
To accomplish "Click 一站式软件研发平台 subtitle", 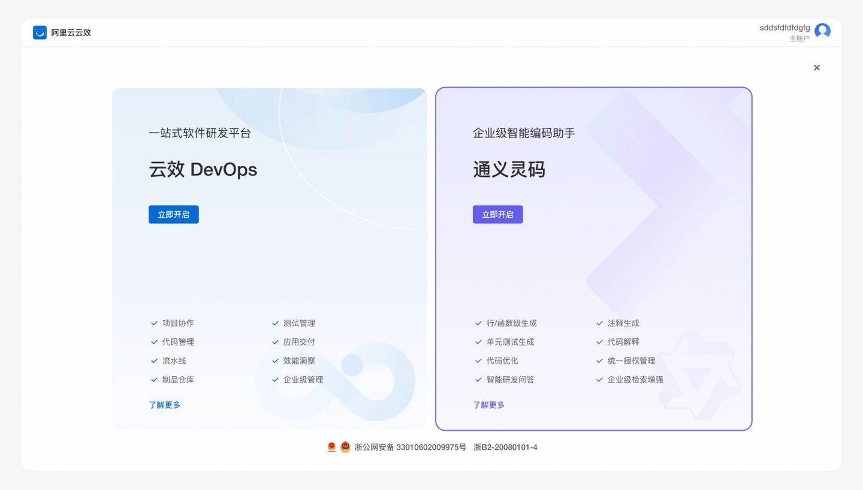I will [200, 133].
